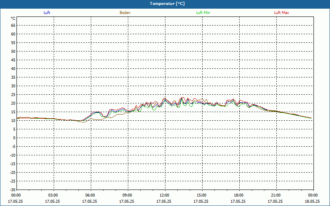Image resolution: width=330 pixels, height=206 pixels.
Task: Click the 06:00 time axis label
Action: 91,195
